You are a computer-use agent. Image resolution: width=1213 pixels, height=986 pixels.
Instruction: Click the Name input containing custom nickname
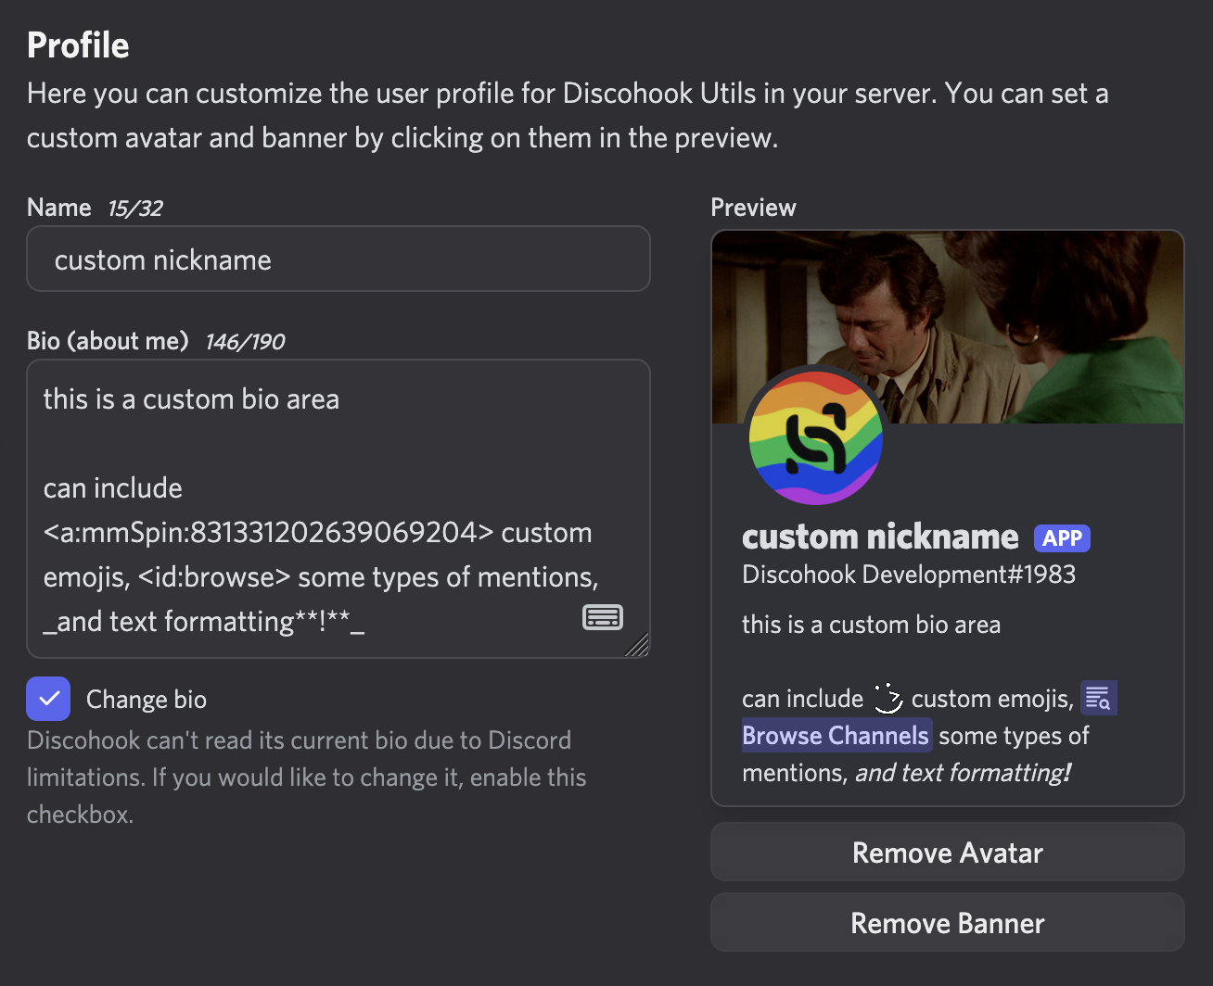point(338,259)
